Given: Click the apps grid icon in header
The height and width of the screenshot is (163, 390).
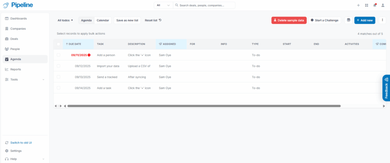Looking at the screenshot, I should pos(366,5).
